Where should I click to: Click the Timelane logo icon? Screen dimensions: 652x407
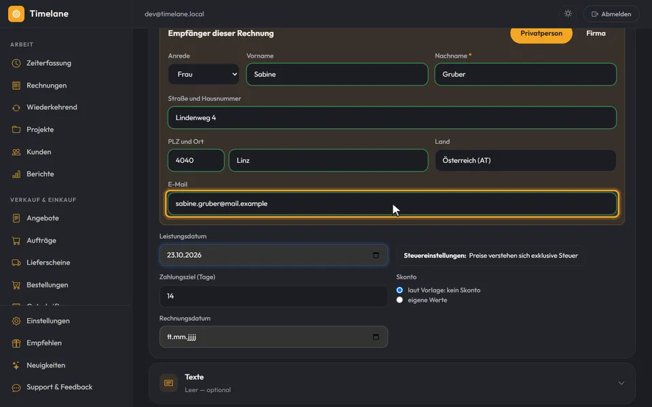coord(16,14)
